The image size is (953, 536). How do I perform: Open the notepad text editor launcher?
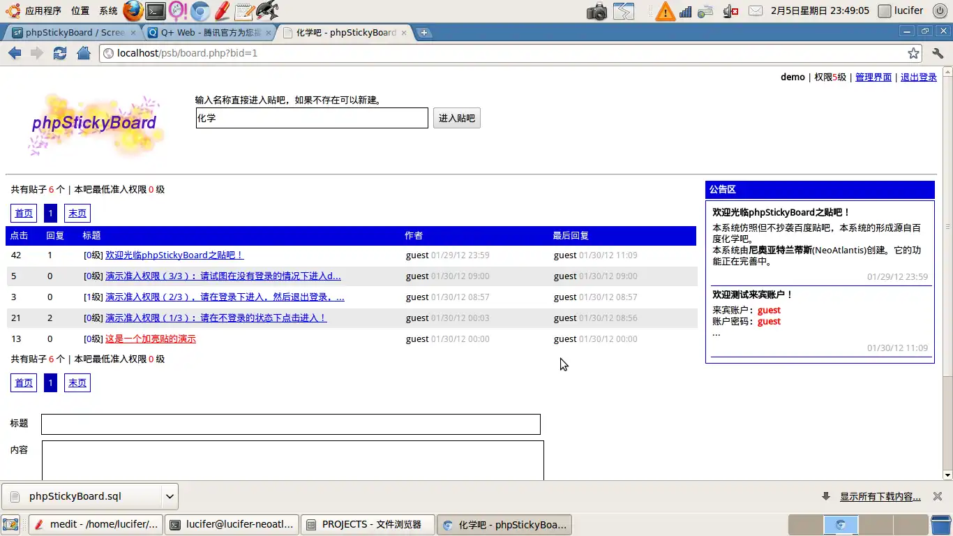tap(243, 10)
